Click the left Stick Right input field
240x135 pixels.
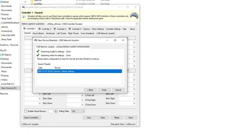point(31,99)
